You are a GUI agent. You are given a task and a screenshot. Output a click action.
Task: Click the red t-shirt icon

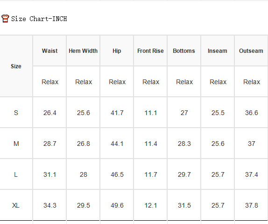tap(5, 19)
